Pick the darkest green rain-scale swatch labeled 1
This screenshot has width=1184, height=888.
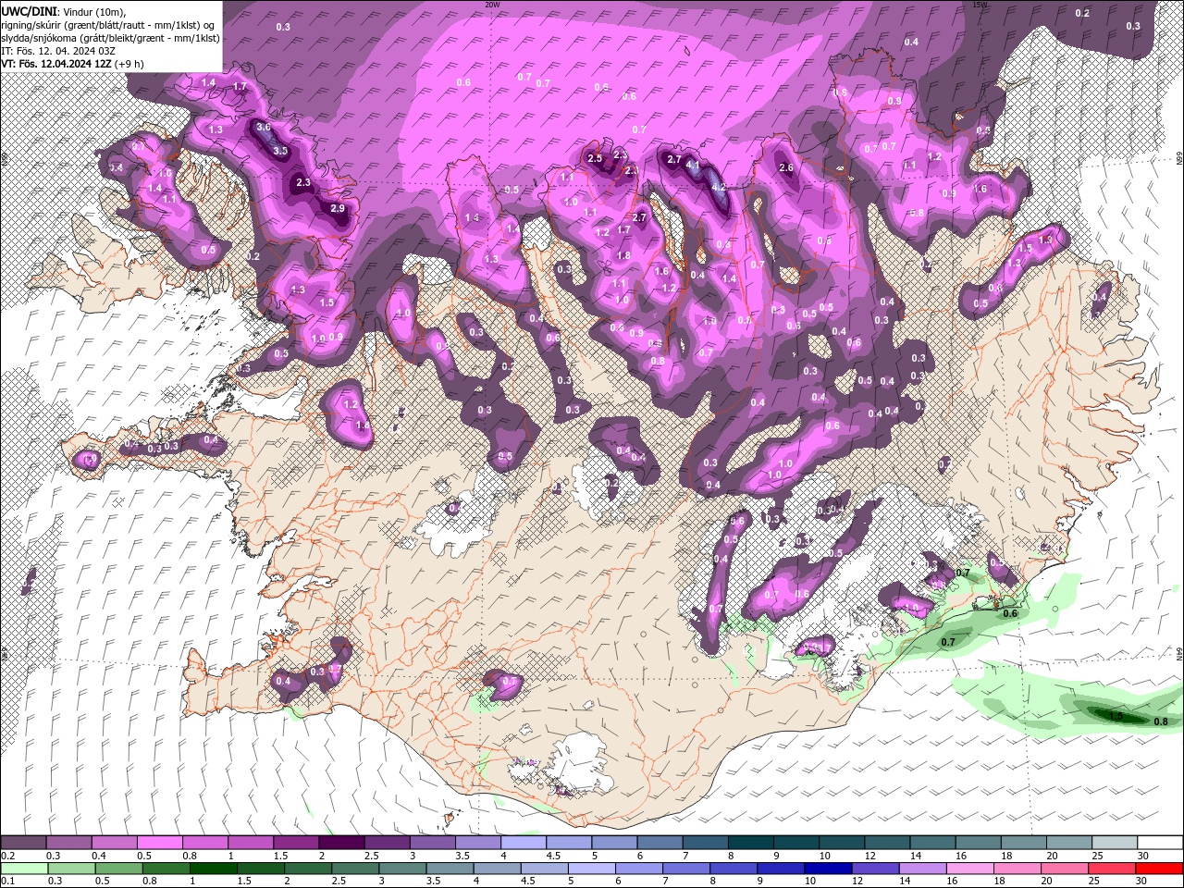point(212,869)
